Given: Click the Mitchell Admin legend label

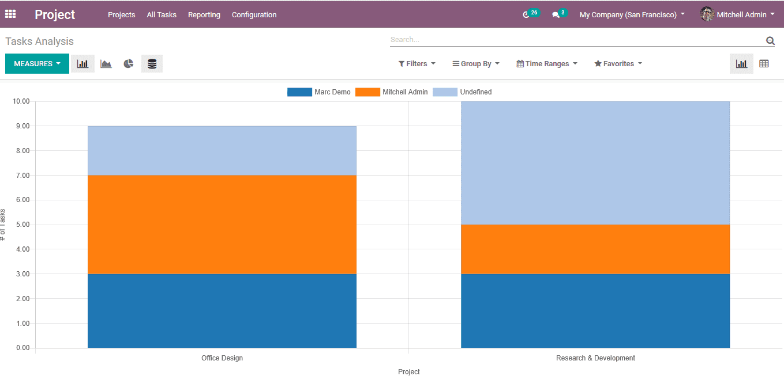Looking at the screenshot, I should click(405, 92).
